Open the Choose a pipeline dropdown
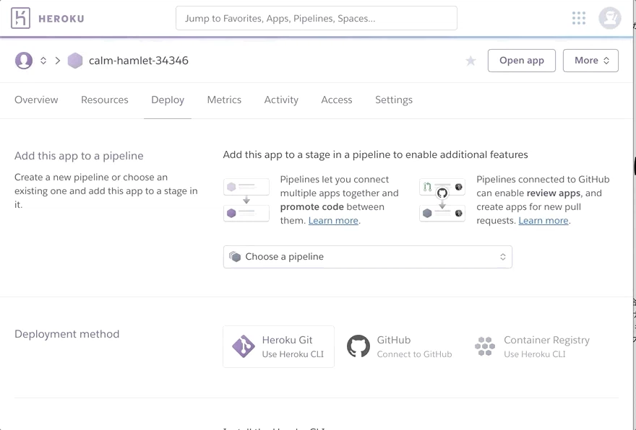636x430 pixels. (x=367, y=257)
